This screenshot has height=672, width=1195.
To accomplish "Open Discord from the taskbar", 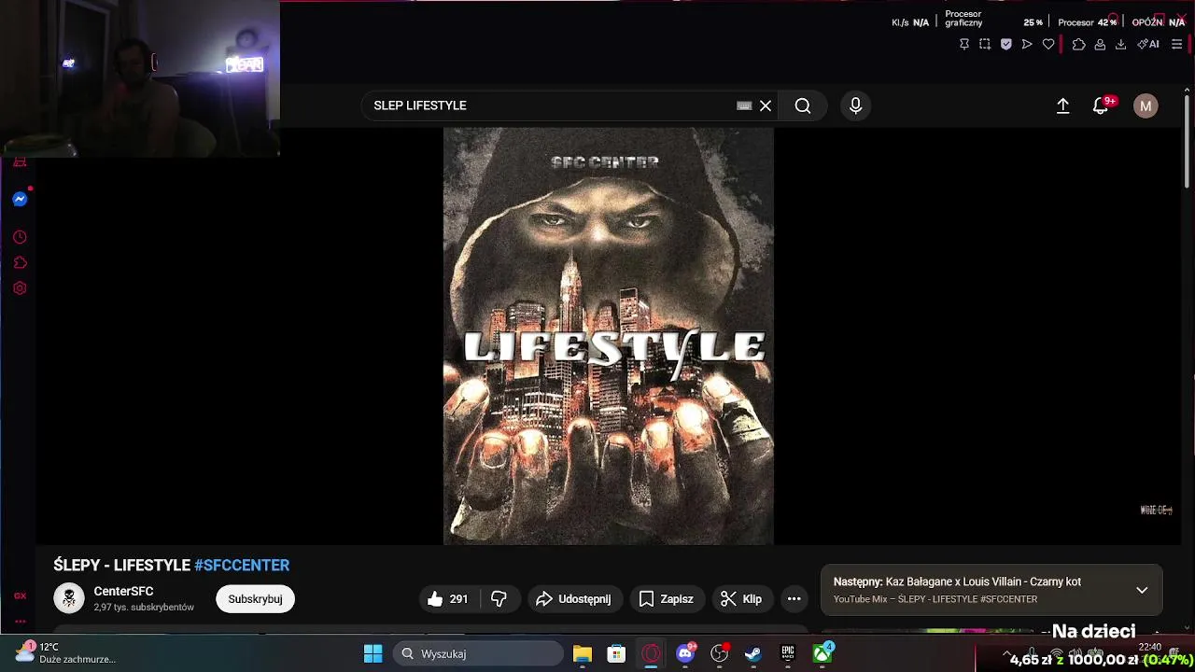I will click(685, 653).
